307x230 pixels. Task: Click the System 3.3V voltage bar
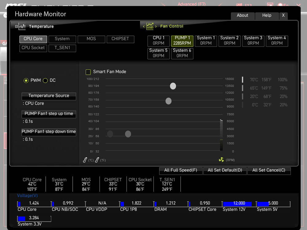click(x=34, y=219)
